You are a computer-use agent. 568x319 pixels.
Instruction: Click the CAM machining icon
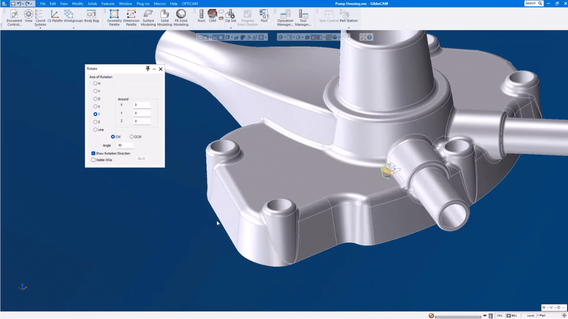(x=212, y=16)
